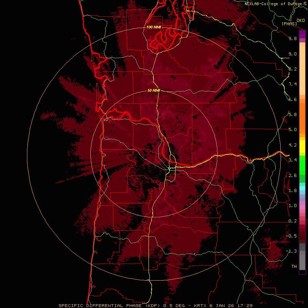Click the [PHAS] units label

(x=289, y=24)
